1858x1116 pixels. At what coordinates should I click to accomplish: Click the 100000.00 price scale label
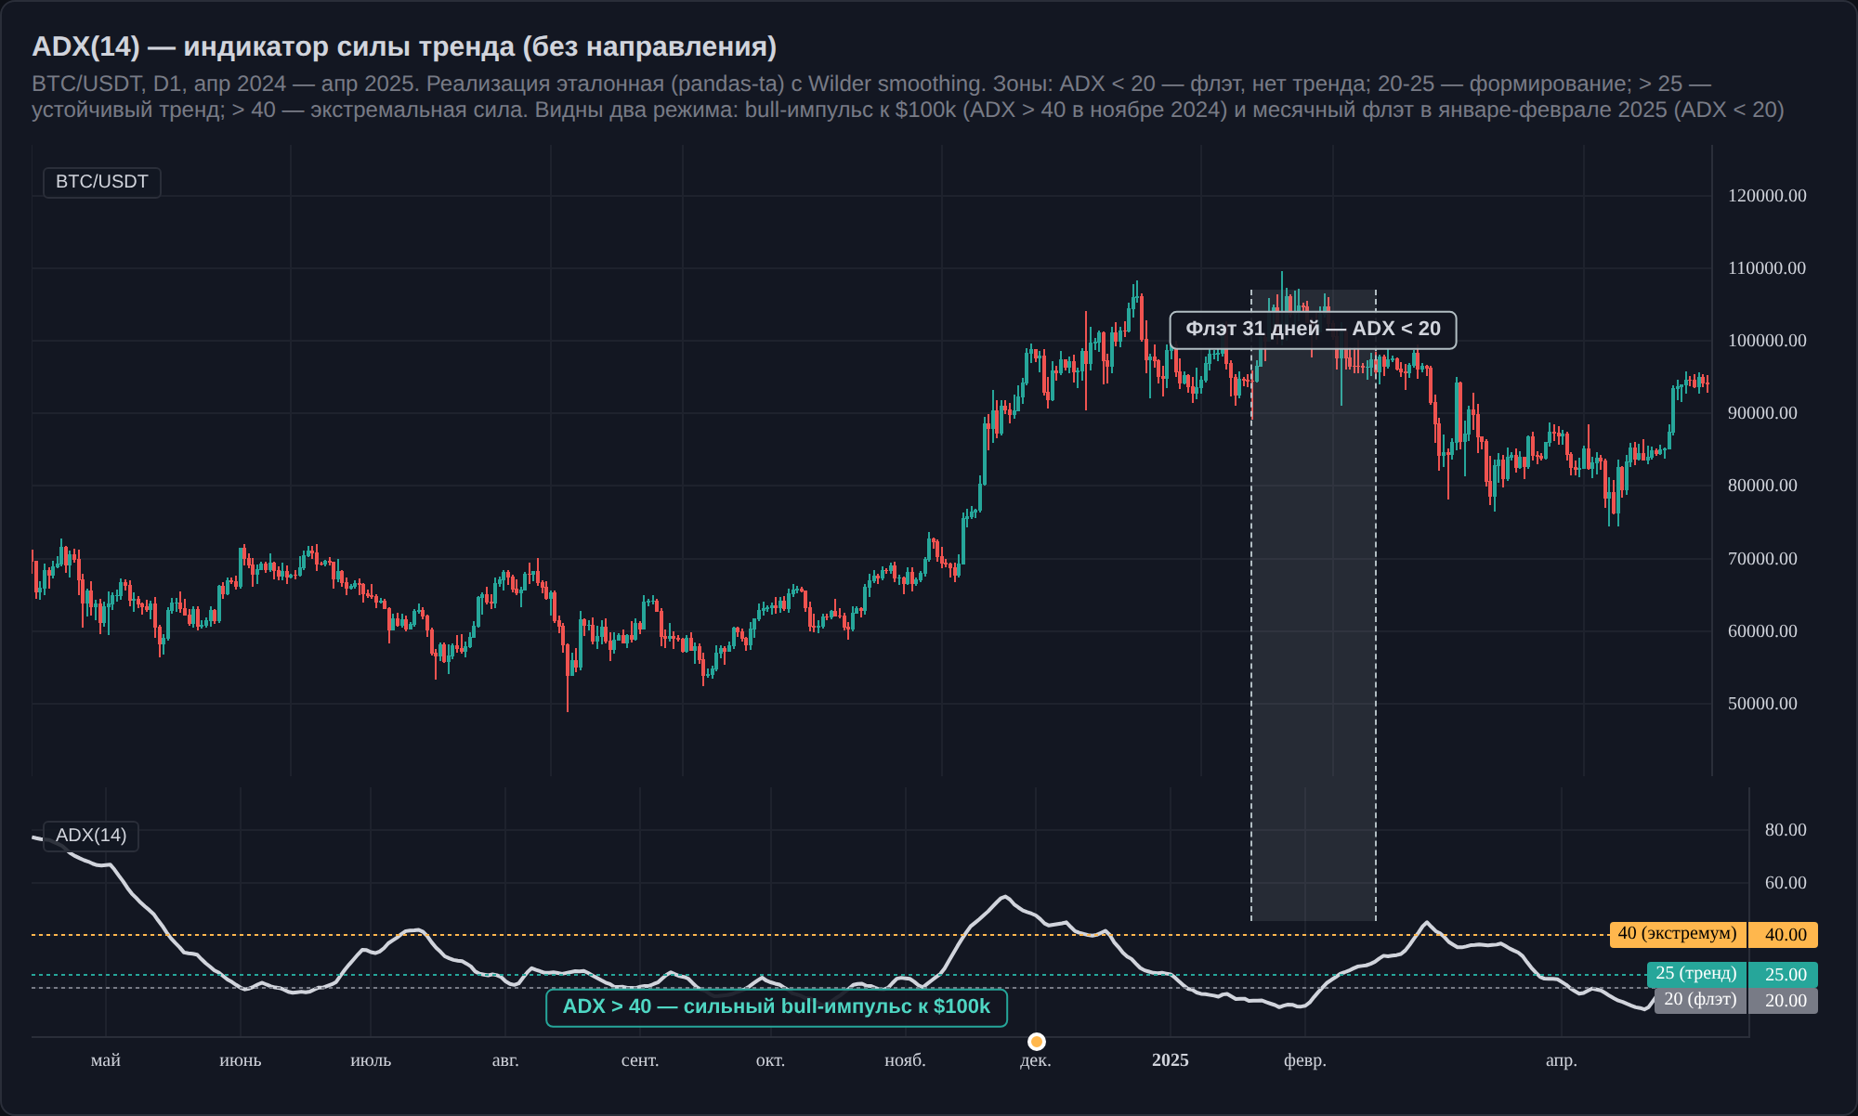pyautogui.click(x=1767, y=341)
